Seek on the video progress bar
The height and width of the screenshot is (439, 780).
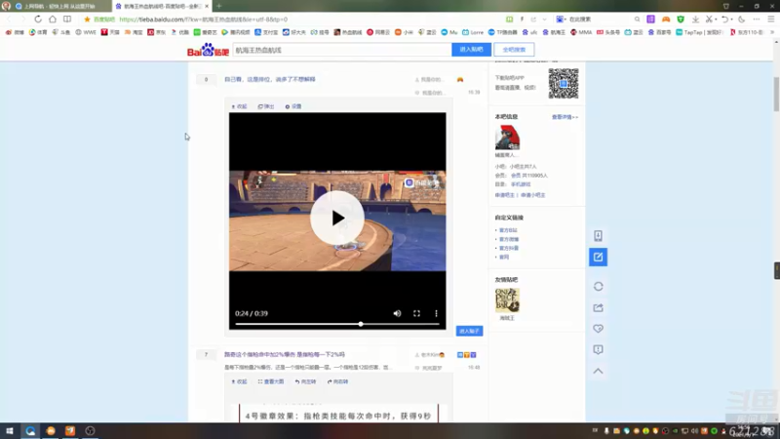(337, 324)
